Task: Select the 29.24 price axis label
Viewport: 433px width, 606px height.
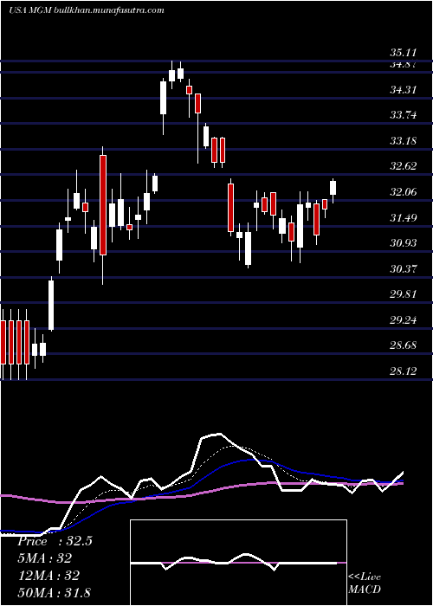Action: [403, 319]
